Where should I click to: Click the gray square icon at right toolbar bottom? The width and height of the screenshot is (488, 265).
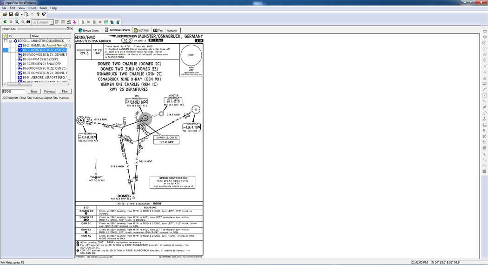(x=485, y=172)
